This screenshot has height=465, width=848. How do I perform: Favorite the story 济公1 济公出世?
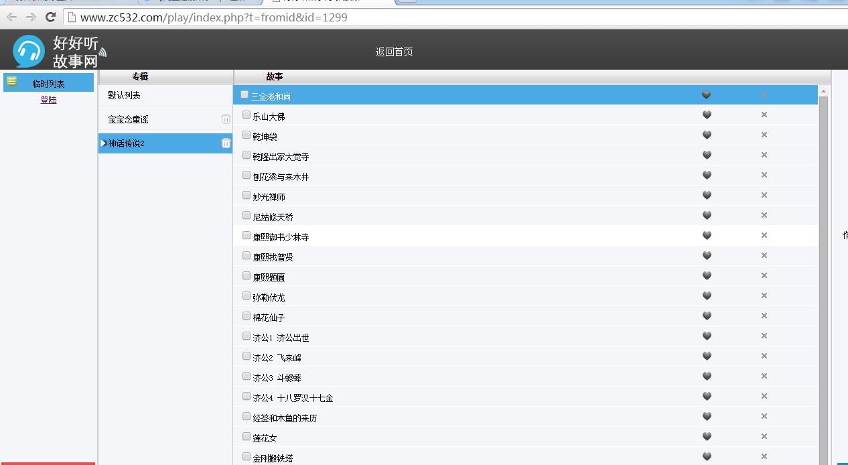706,336
